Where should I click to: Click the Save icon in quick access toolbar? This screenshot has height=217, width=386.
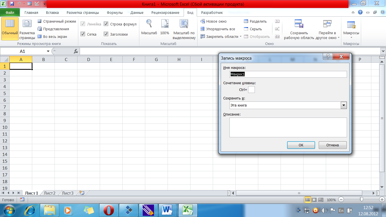[x=12, y=4]
